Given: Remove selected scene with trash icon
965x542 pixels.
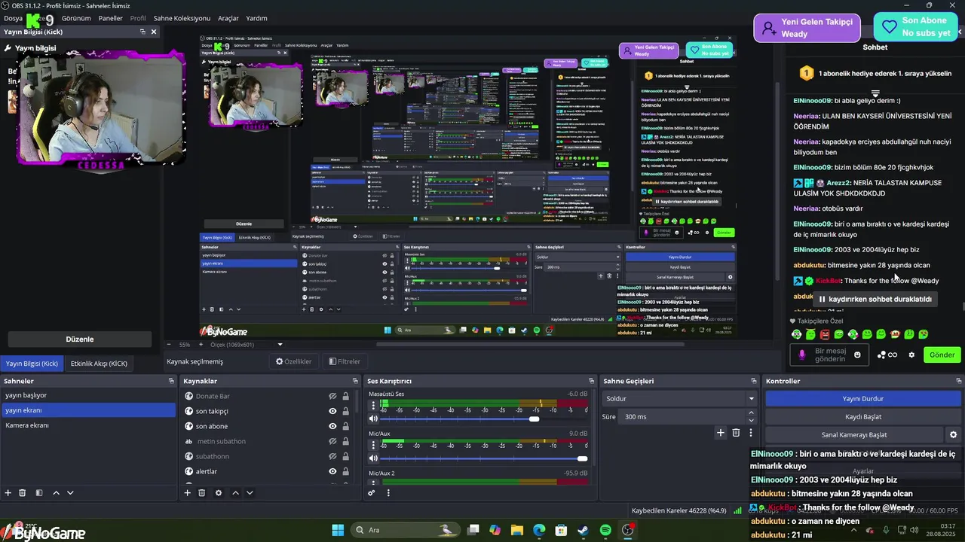Looking at the screenshot, I should coord(23,493).
